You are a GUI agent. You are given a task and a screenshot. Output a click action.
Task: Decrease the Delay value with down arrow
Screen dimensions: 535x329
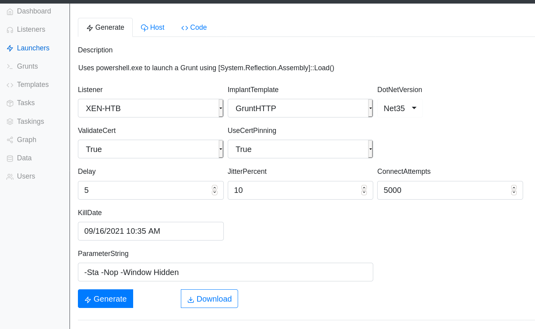click(215, 193)
